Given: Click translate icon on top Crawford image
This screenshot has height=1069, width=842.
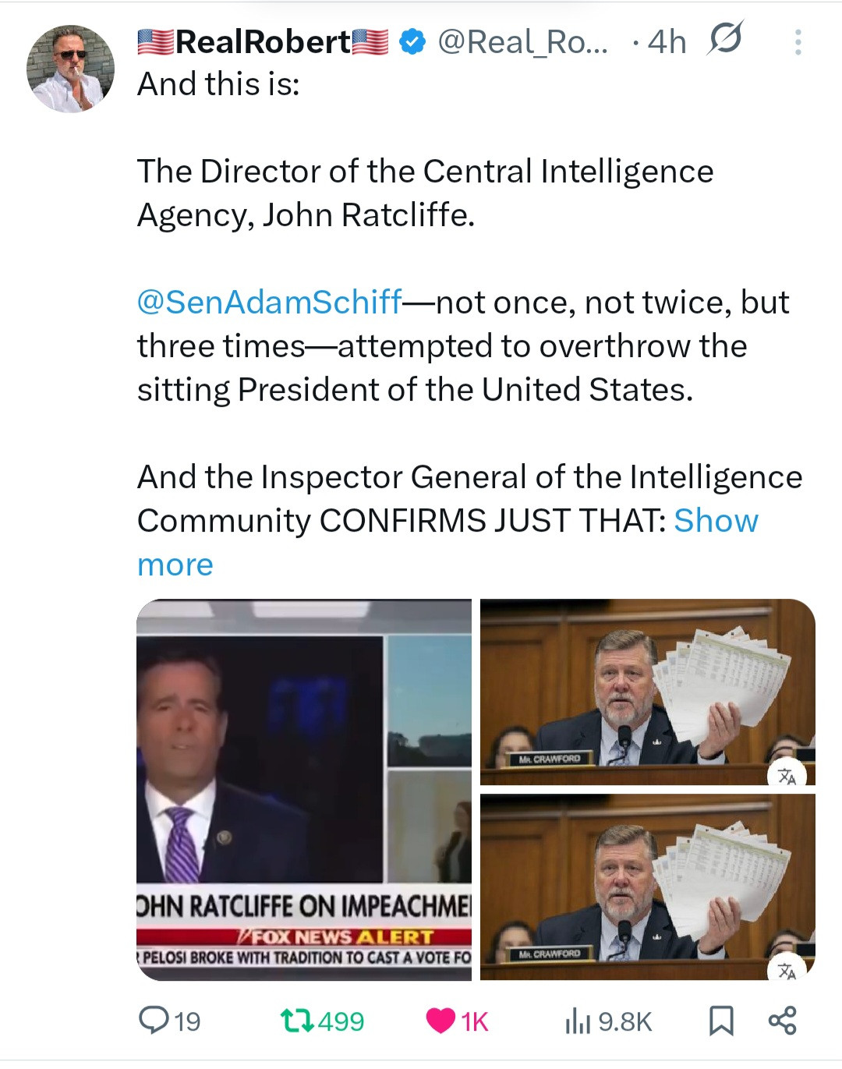Looking at the screenshot, I should [787, 776].
